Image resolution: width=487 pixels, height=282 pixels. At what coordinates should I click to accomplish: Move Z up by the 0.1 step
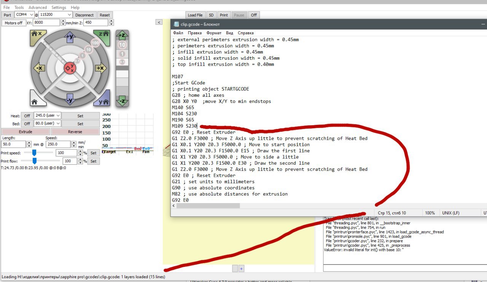[x=122, y=61]
